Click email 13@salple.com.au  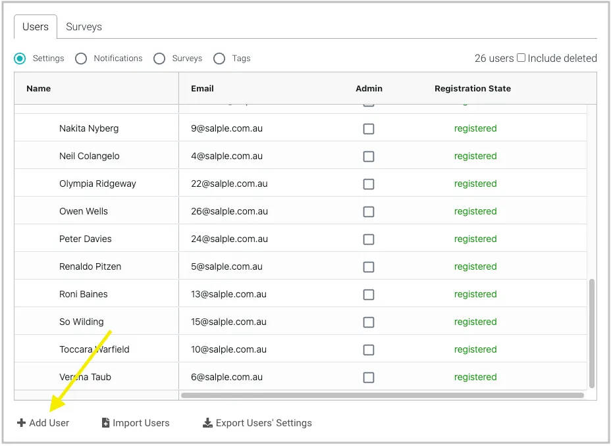[228, 294]
